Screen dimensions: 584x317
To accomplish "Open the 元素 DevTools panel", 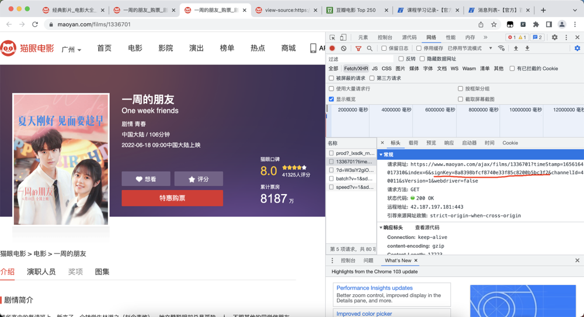I will click(363, 37).
